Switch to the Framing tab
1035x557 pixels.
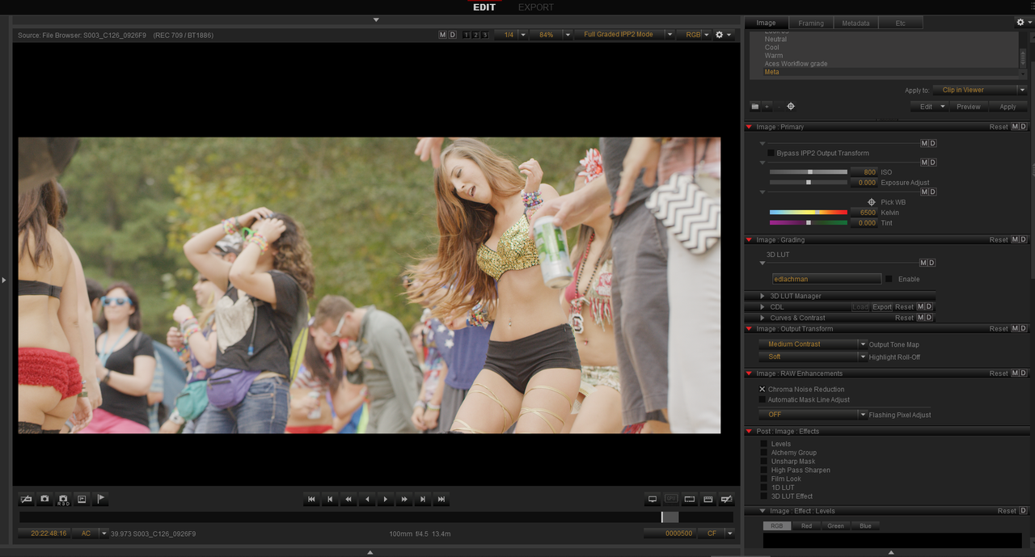[811, 23]
